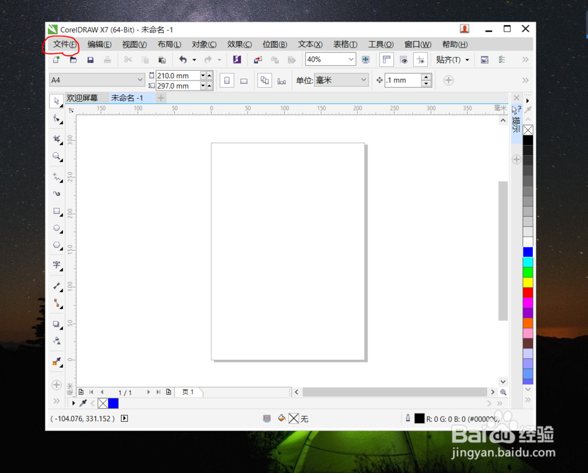
Task: Open the units dropdown showing 毫米
Action: [x=341, y=80]
